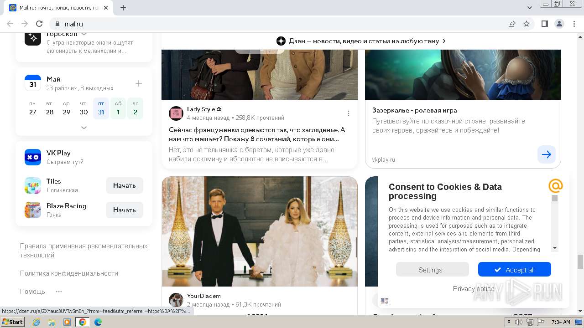Open the Privacy notice link

[x=474, y=288]
